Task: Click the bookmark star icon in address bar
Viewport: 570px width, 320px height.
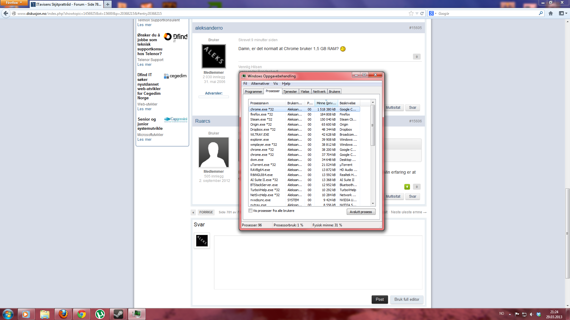Action: click(x=411, y=13)
